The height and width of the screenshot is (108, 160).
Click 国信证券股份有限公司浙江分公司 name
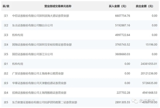(x=33, y=54)
